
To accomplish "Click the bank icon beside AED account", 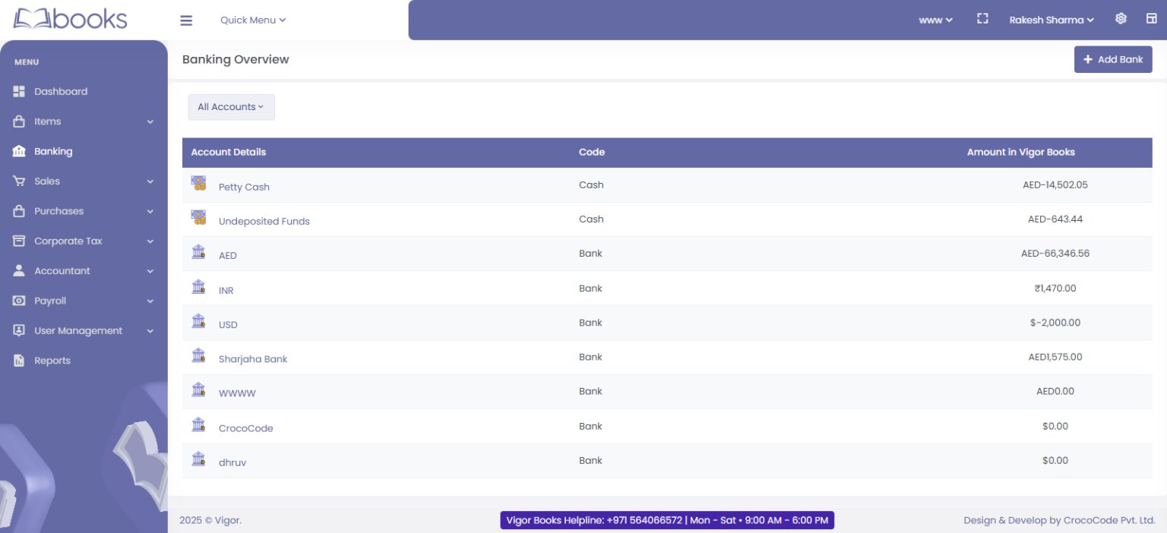I will click(198, 251).
